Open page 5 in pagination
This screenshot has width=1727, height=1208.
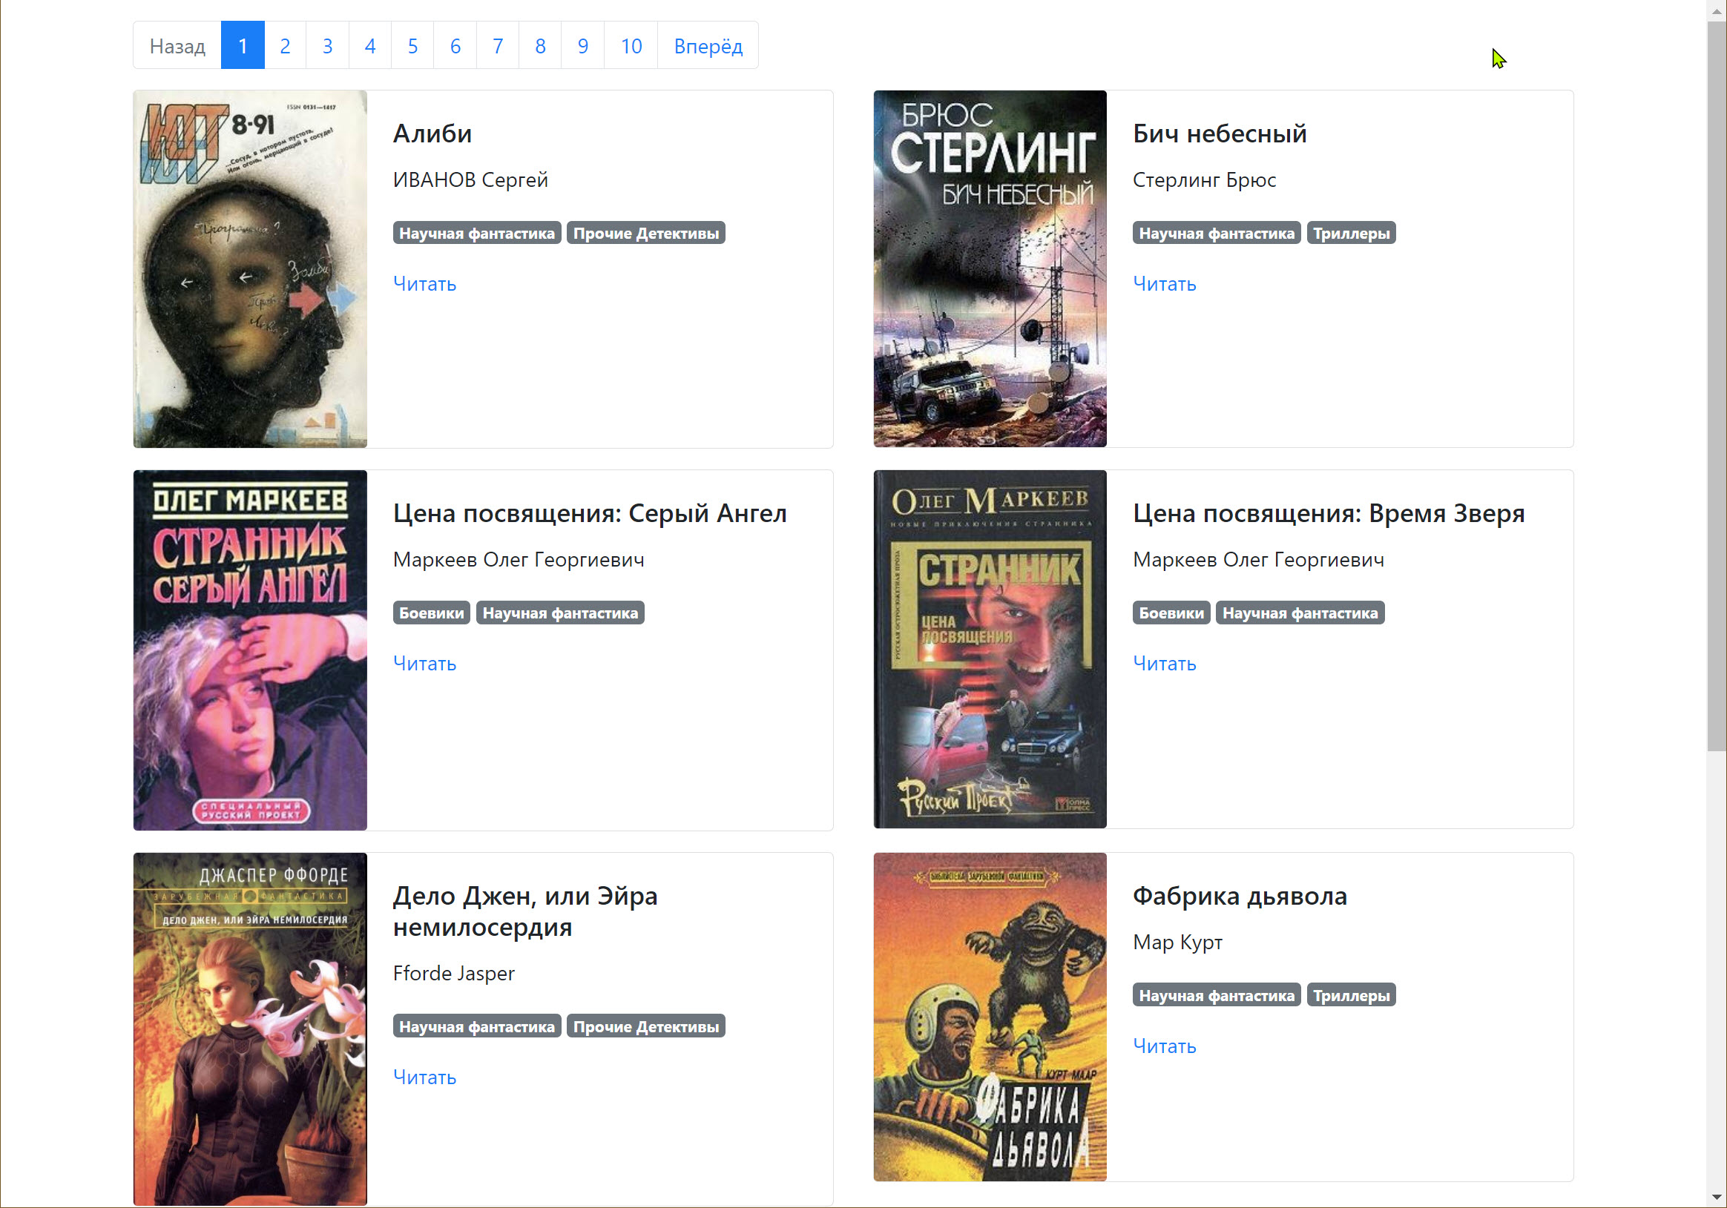[412, 46]
